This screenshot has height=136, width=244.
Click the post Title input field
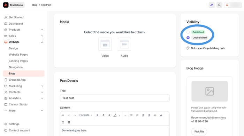(115, 98)
